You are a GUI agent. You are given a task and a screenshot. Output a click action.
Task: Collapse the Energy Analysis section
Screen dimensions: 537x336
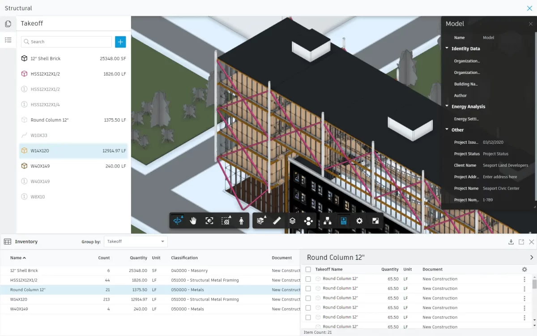point(447,107)
